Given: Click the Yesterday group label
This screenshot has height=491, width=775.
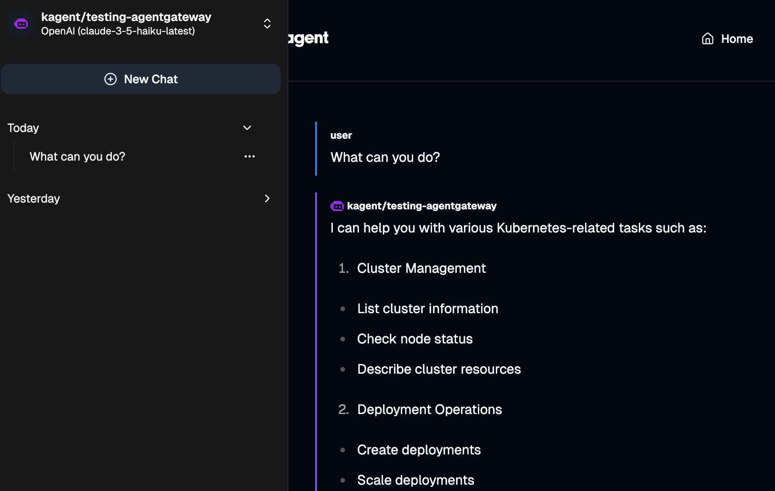Looking at the screenshot, I should click(x=34, y=198).
